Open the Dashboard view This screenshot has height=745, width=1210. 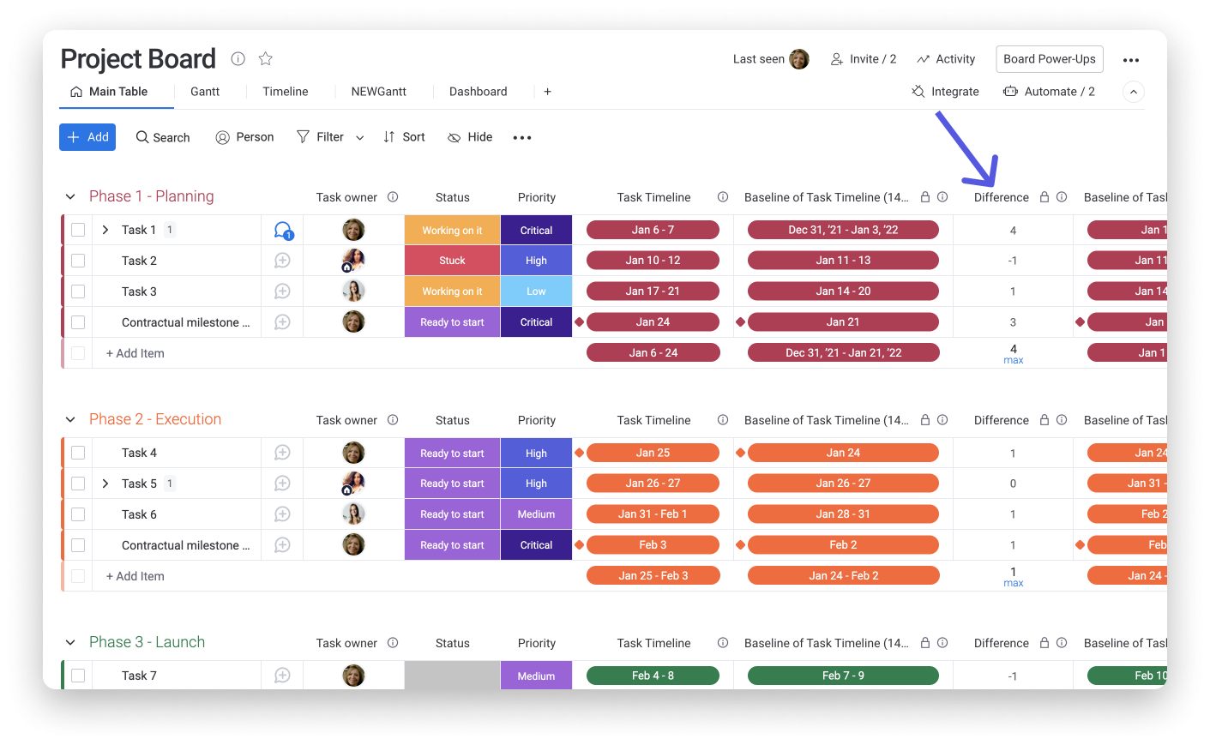click(x=478, y=91)
